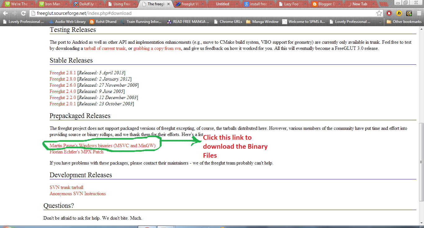Image resolution: width=424 pixels, height=228 pixels.
Task: Open the Freeglut 2.0.1 release link
Action: coord(63,104)
